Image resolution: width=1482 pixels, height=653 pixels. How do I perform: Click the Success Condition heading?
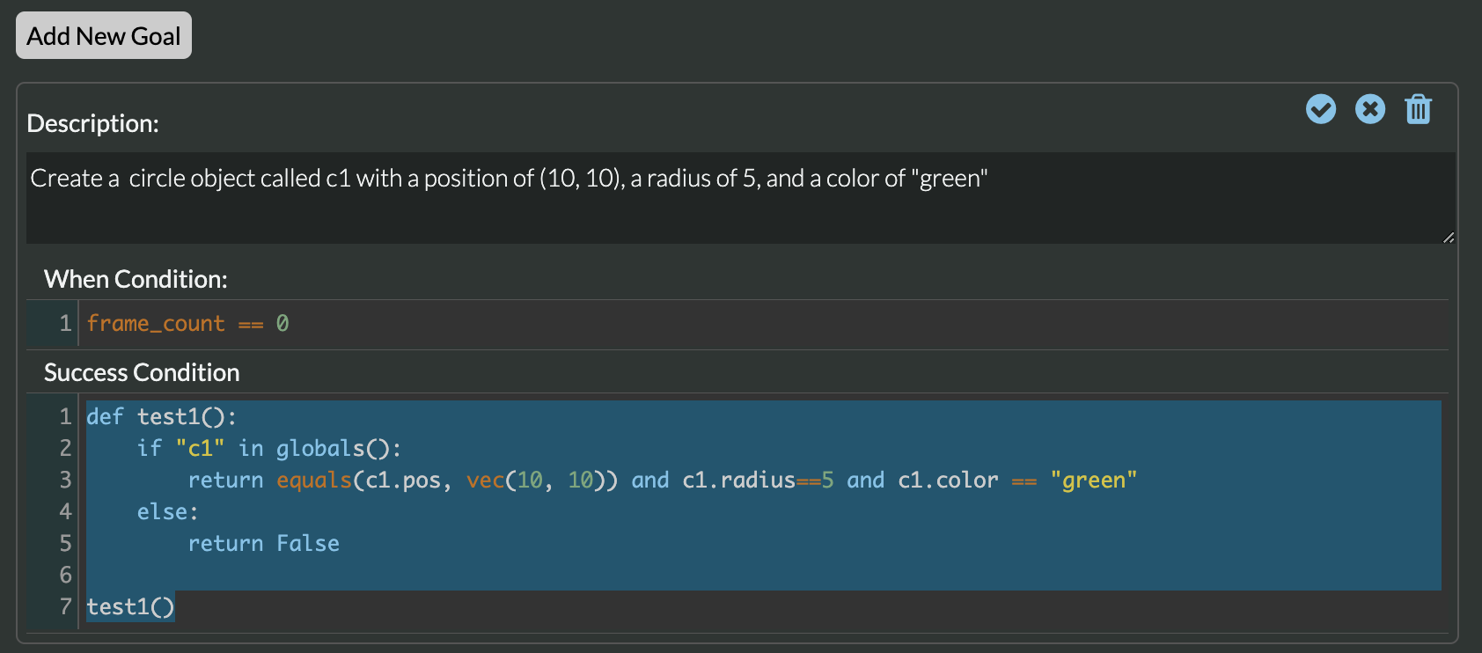(x=142, y=372)
